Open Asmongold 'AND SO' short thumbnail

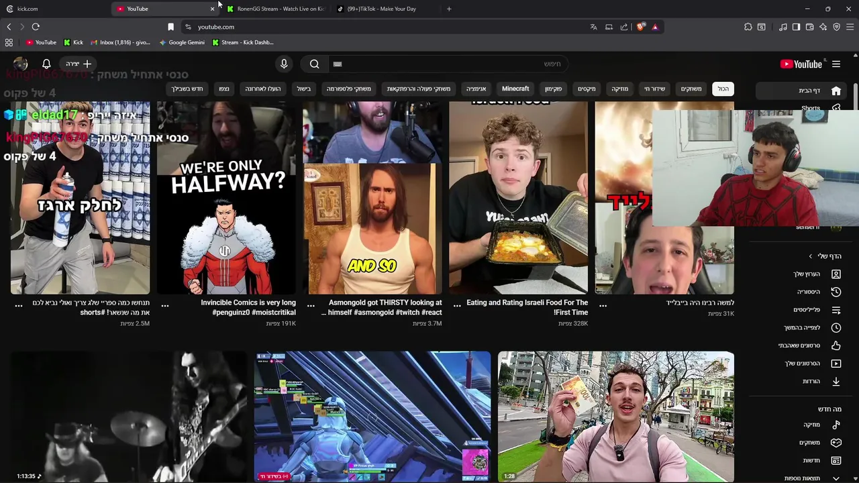[372, 197]
